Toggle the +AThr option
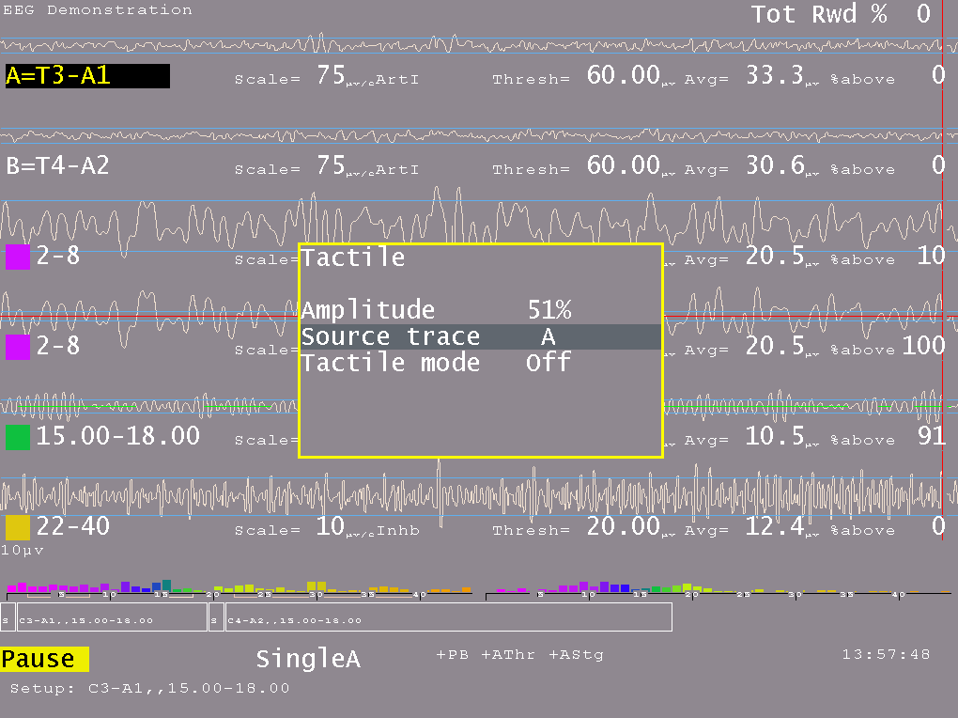 click(x=508, y=655)
